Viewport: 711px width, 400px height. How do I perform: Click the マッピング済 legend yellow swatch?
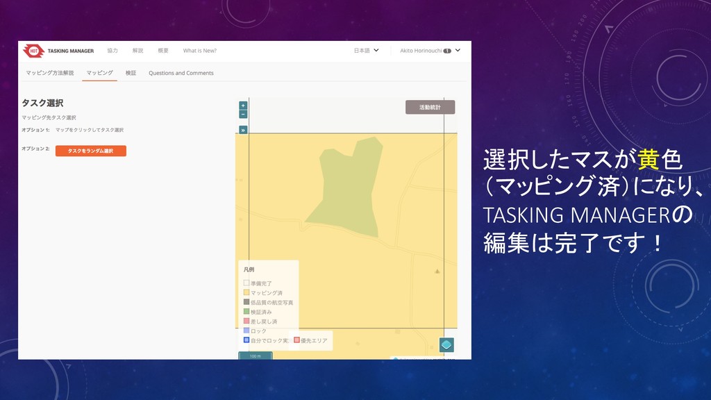(x=246, y=292)
